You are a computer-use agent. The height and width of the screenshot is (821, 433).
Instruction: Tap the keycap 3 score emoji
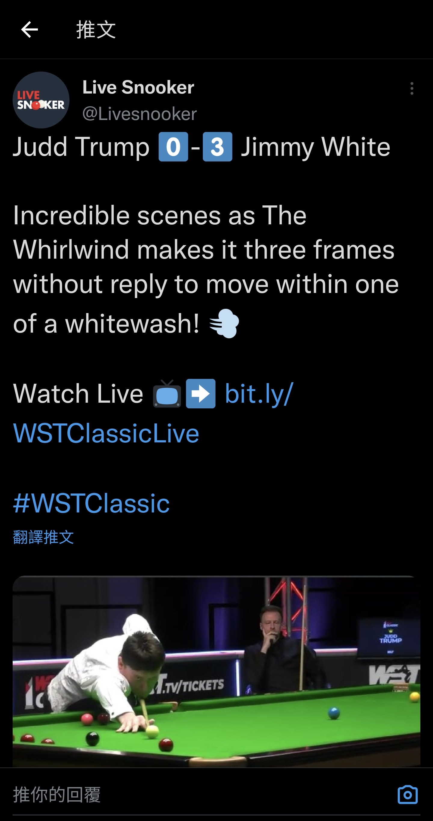pyautogui.click(x=217, y=147)
